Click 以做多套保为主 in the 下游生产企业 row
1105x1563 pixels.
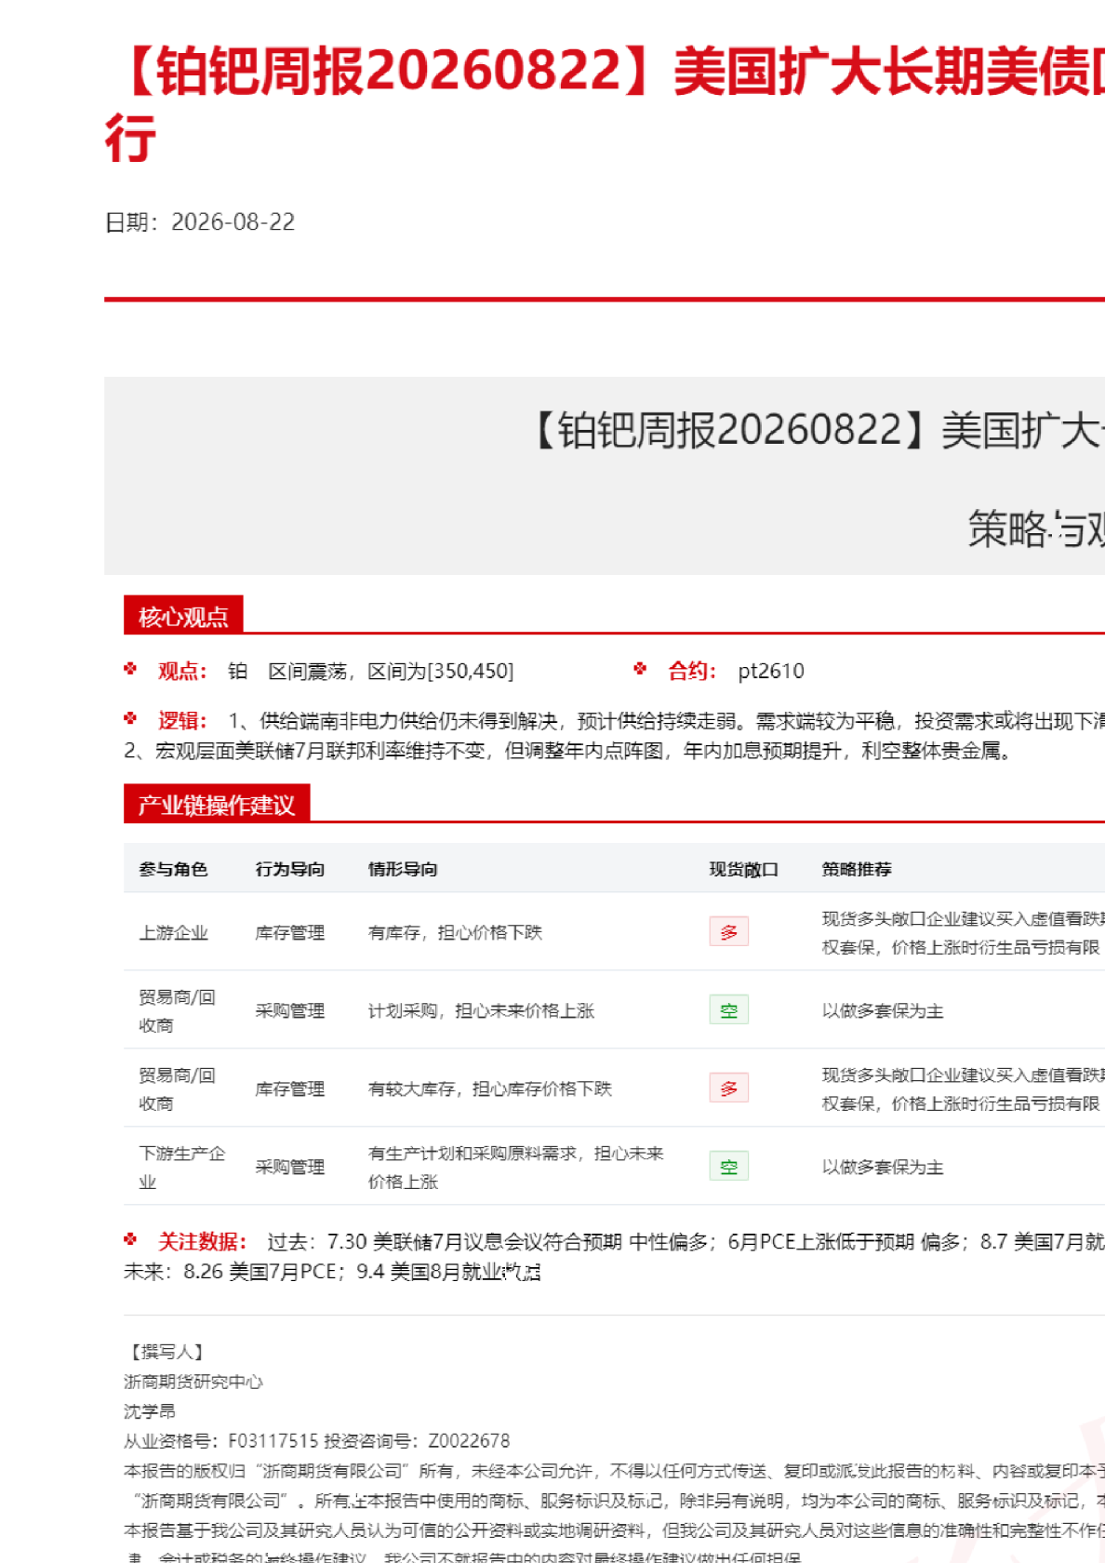(x=883, y=1167)
